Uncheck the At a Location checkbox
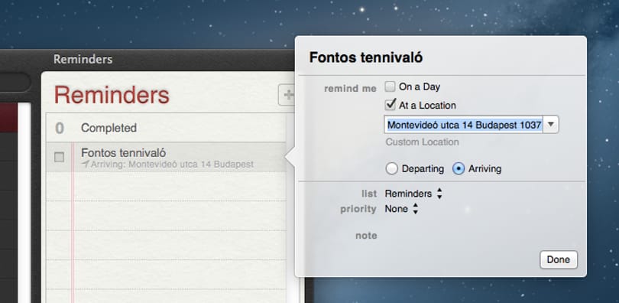Screen dimensions: 619x303 pos(390,105)
